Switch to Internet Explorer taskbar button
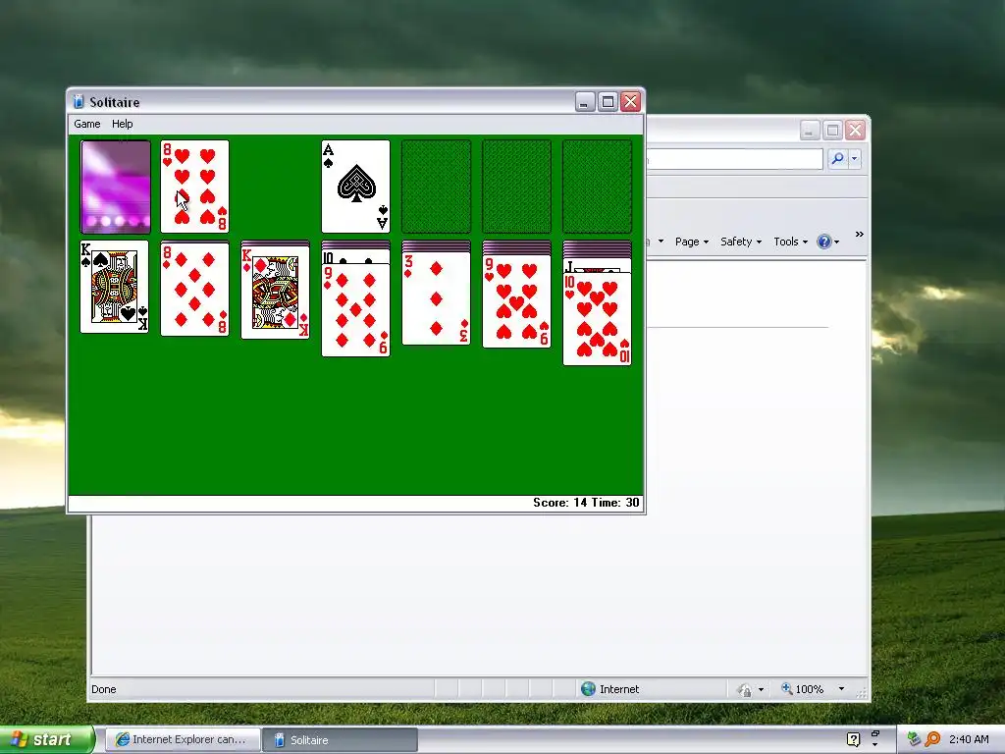 (x=182, y=740)
